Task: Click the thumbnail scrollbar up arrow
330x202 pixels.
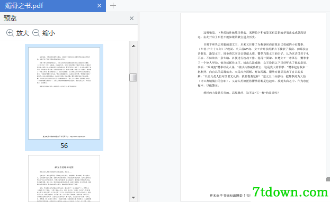Action: (x=133, y=46)
